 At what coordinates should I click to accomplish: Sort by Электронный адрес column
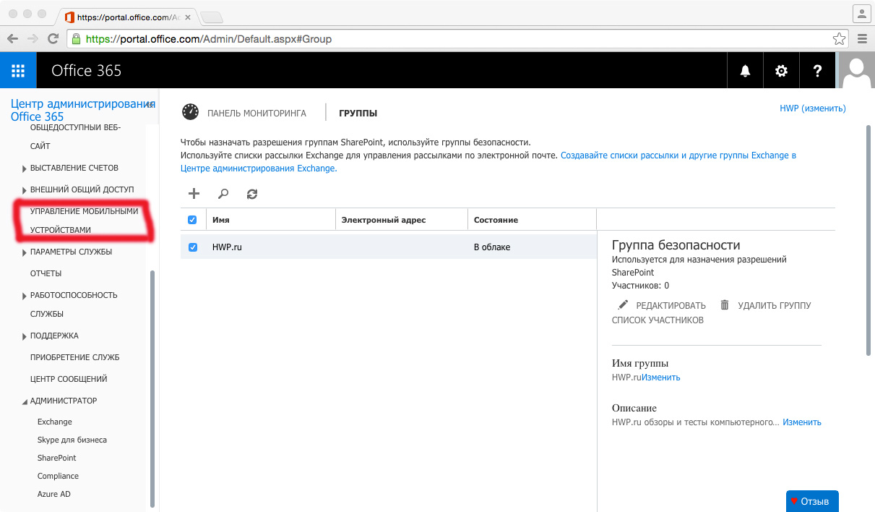[x=402, y=220]
